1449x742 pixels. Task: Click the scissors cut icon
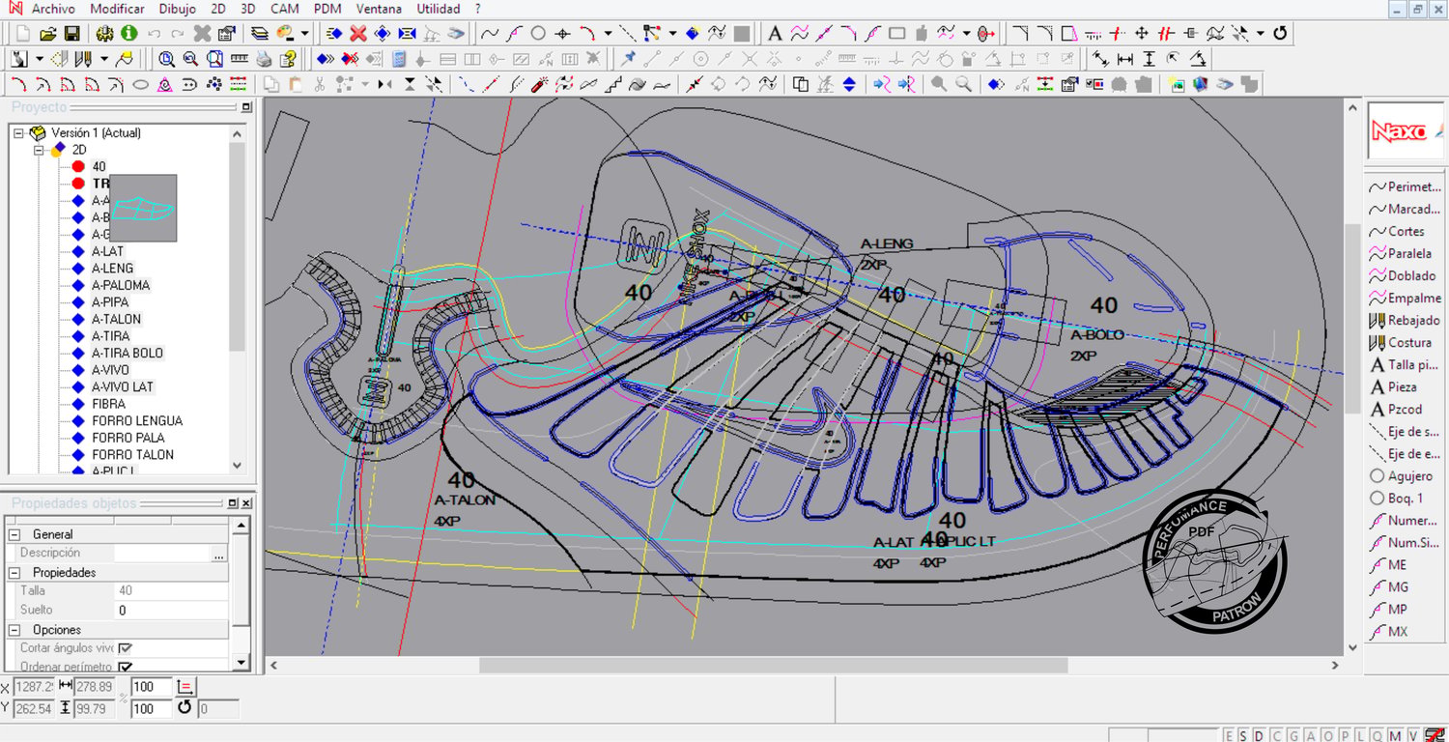click(320, 84)
